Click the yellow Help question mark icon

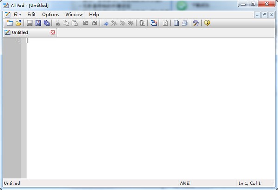[207, 23]
